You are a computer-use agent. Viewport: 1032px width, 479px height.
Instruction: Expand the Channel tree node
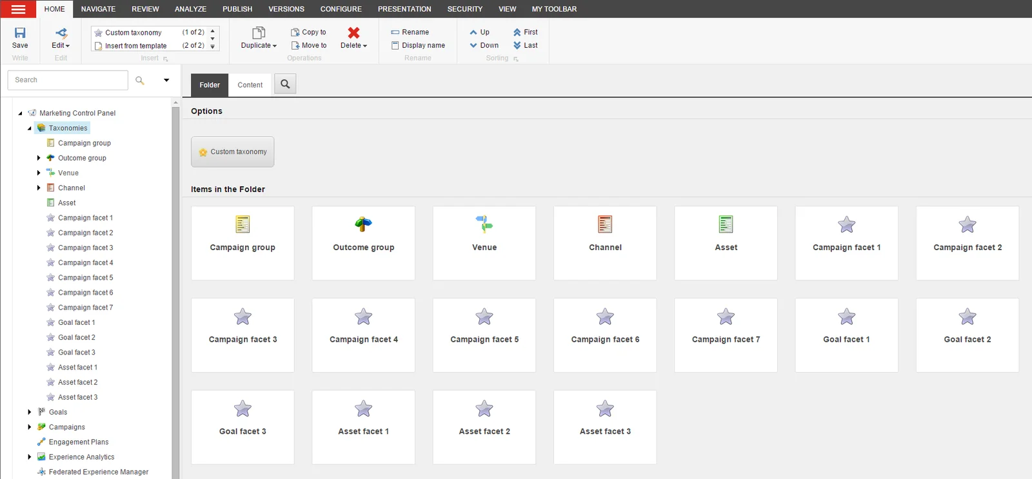[39, 188]
